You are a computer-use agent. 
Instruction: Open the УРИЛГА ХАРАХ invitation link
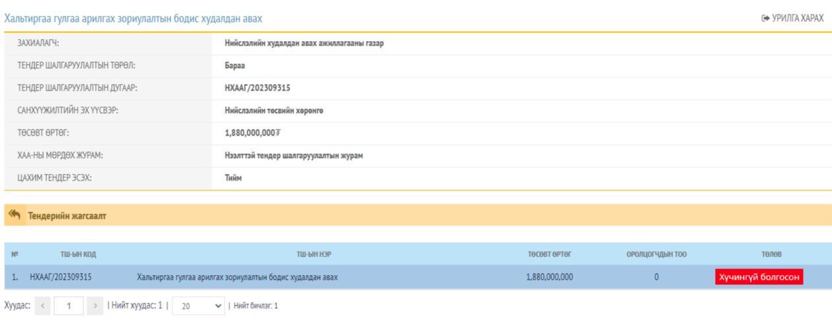792,19
